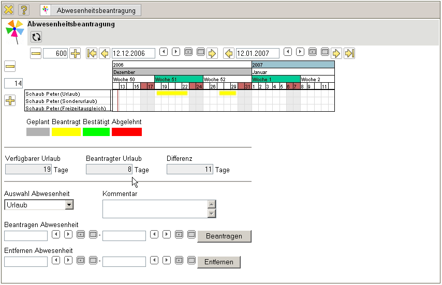
Task: Click the plus icon below the 14 field
Action: pos(10,100)
